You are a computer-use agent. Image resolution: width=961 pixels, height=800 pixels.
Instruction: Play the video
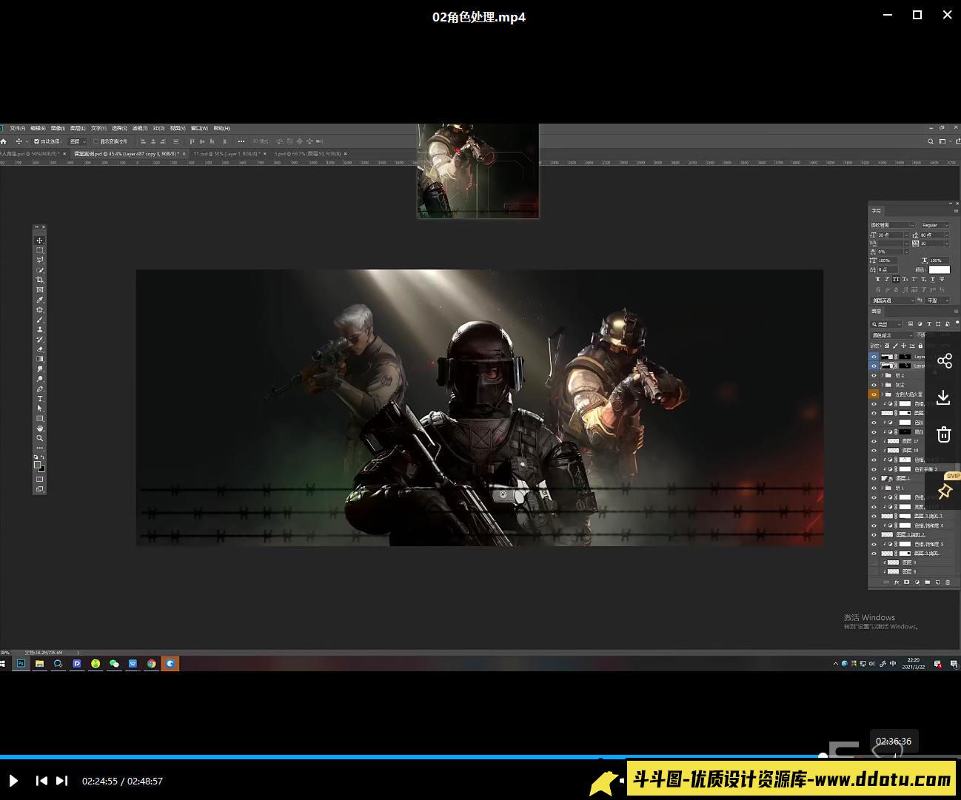click(13, 781)
